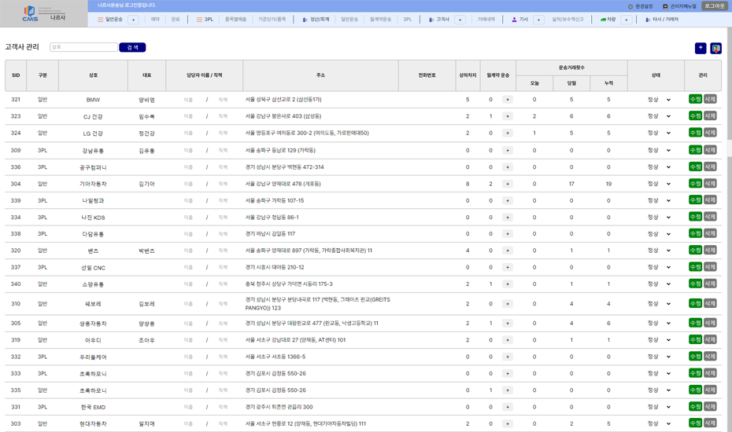The image size is (732, 432).
Task: Add monthly contract for 한국 EMD row
Action: [x=508, y=408]
